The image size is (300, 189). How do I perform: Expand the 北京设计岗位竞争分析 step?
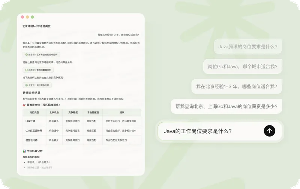tap(38, 85)
